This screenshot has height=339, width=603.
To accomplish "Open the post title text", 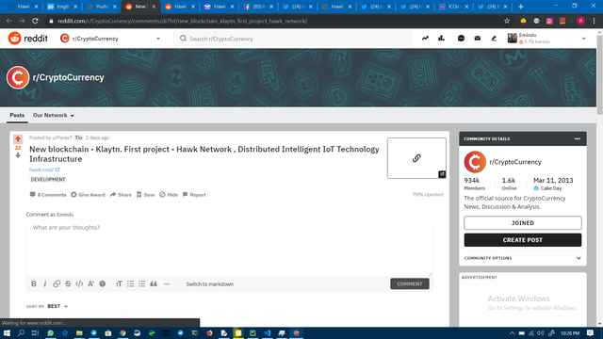I will pos(204,153).
